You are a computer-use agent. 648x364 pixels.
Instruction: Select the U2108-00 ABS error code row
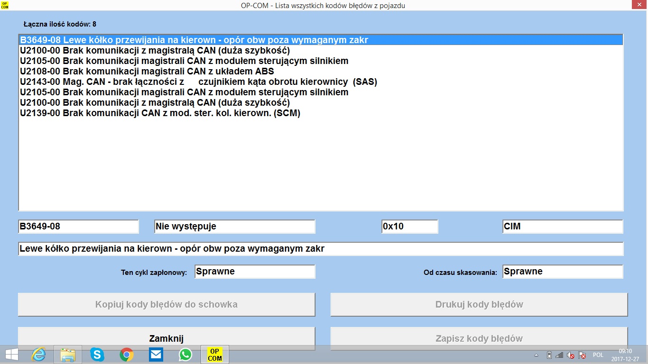click(x=147, y=72)
